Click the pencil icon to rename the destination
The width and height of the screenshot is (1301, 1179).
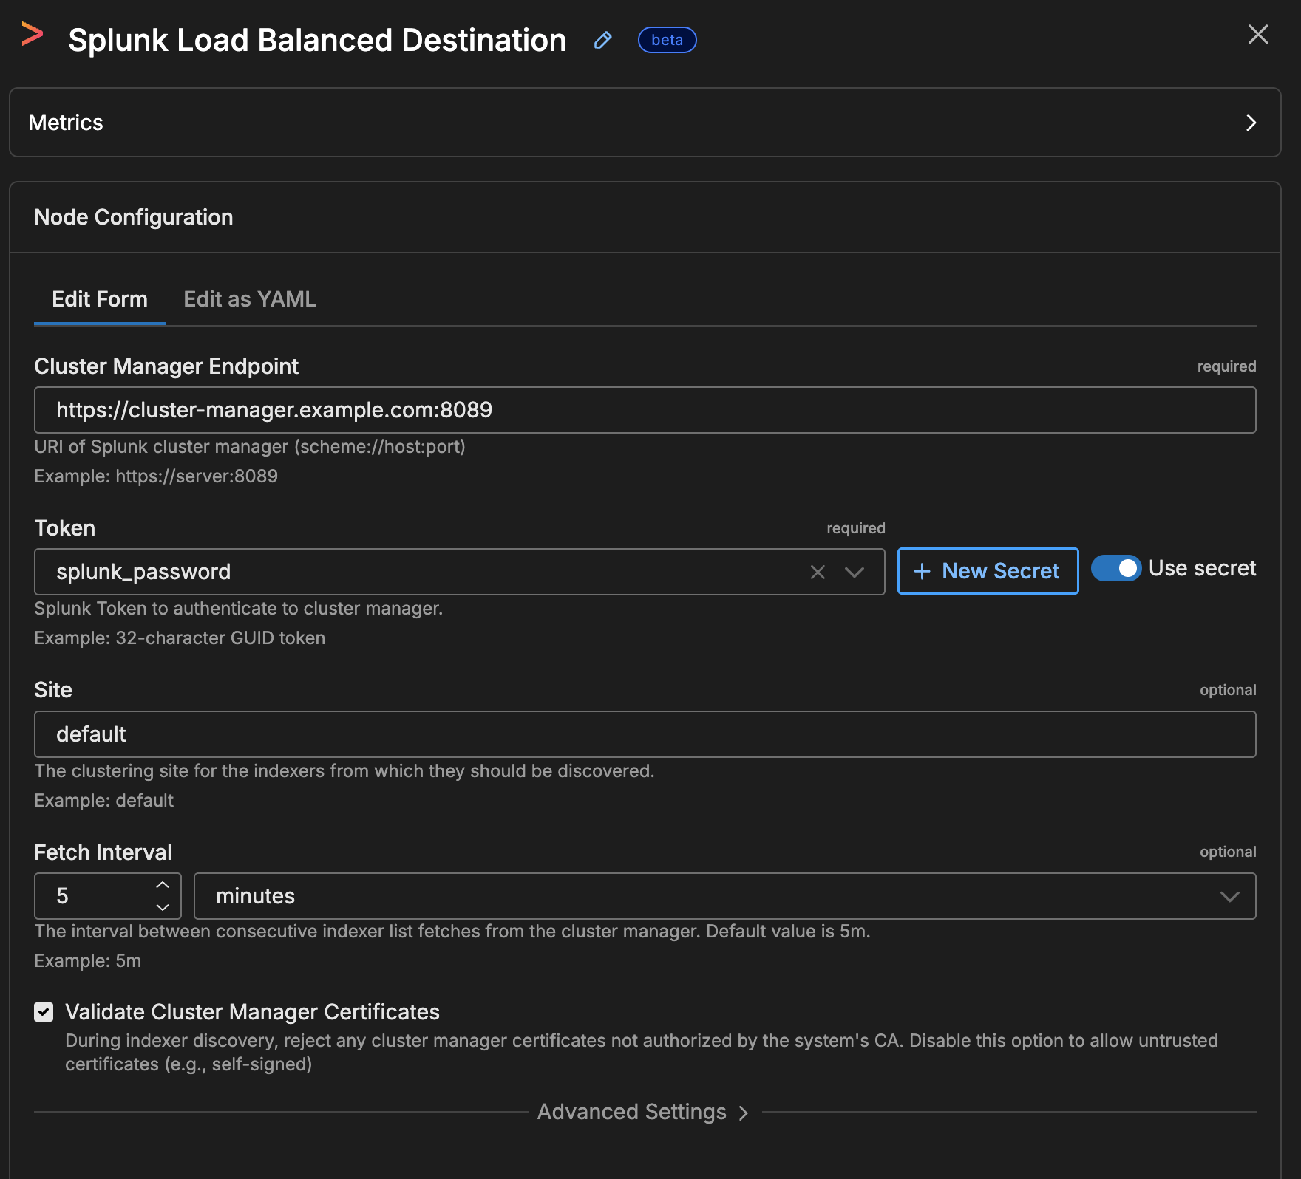coord(602,41)
